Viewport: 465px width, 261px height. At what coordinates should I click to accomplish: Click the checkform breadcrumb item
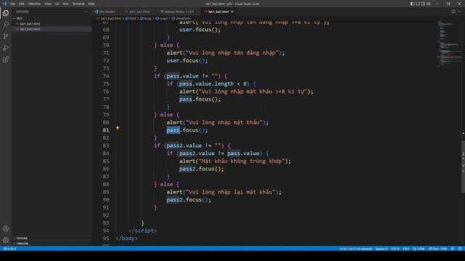coord(181,18)
